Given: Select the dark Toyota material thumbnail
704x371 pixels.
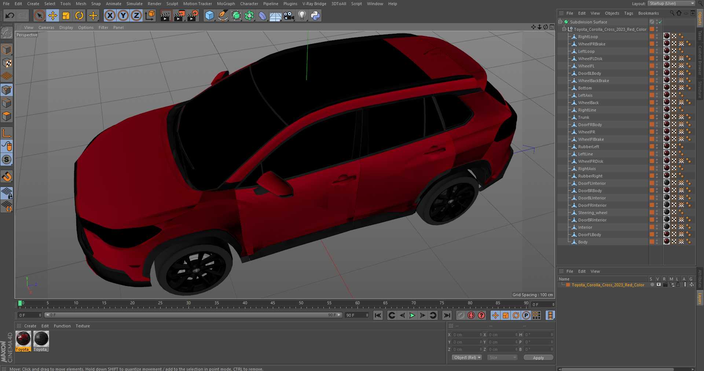Looking at the screenshot, I should (x=41, y=339).
